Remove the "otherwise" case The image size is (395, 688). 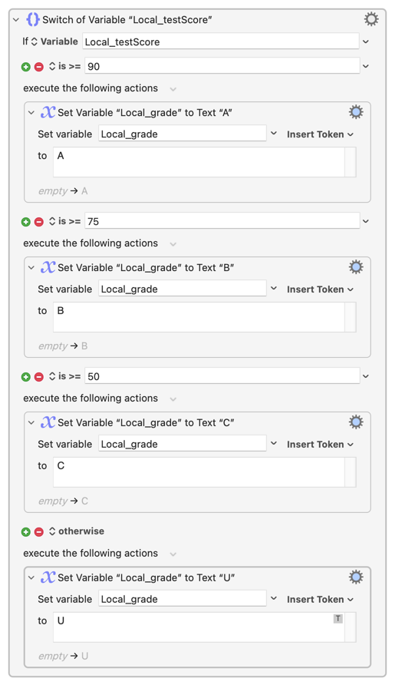[x=39, y=532]
